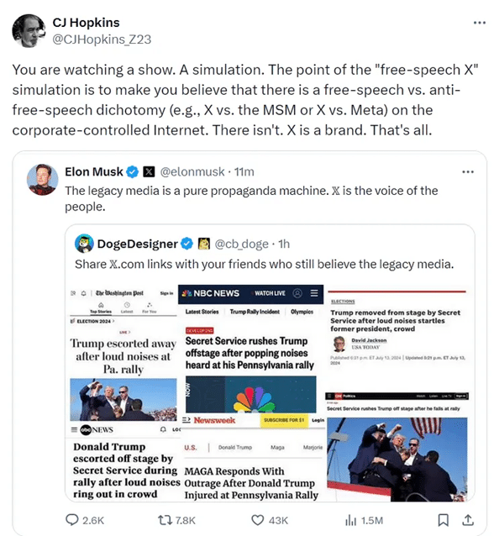Open the share upload icon

(x=468, y=520)
